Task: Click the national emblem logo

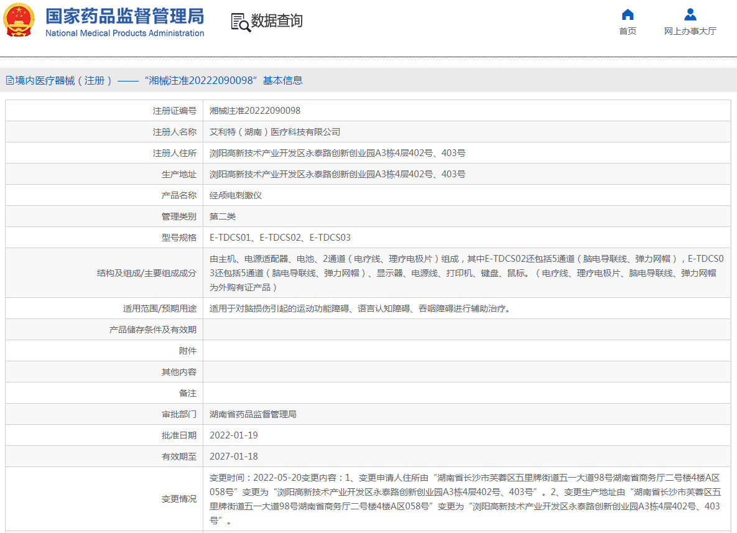Action: [x=19, y=21]
